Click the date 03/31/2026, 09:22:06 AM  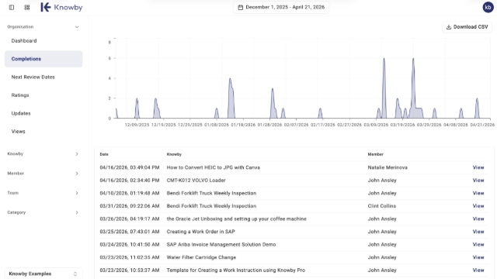coord(130,206)
